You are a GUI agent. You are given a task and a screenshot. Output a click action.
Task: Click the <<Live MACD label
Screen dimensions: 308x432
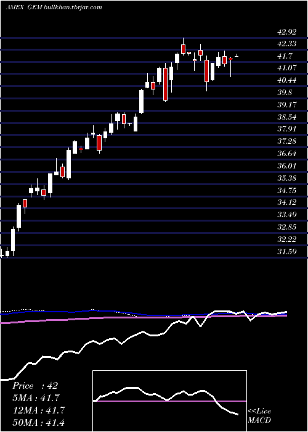click(x=259, y=416)
